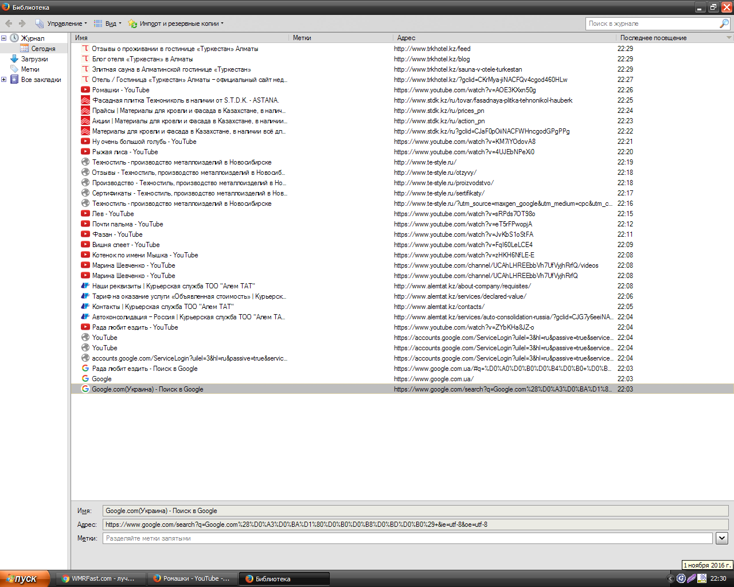Open the Вид menu
The image size is (734, 587).
(x=107, y=24)
